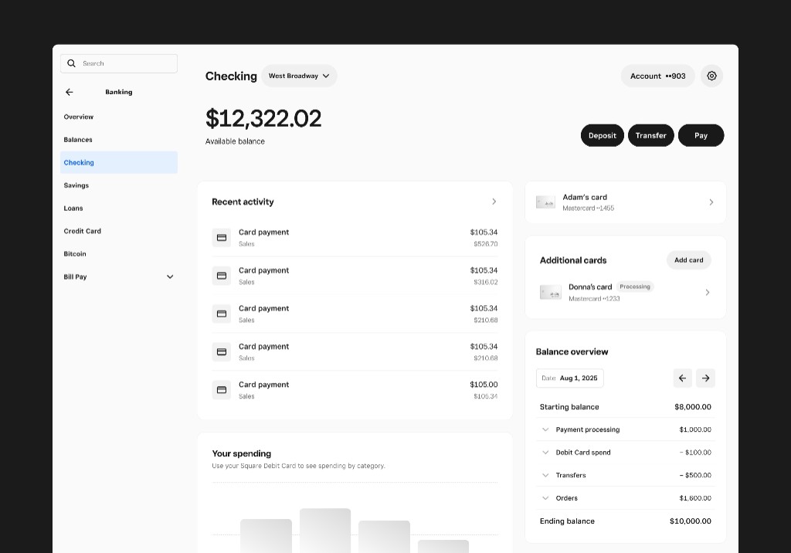Go back using the Banking arrow
Viewport: 791px width, 553px height.
[x=69, y=92]
